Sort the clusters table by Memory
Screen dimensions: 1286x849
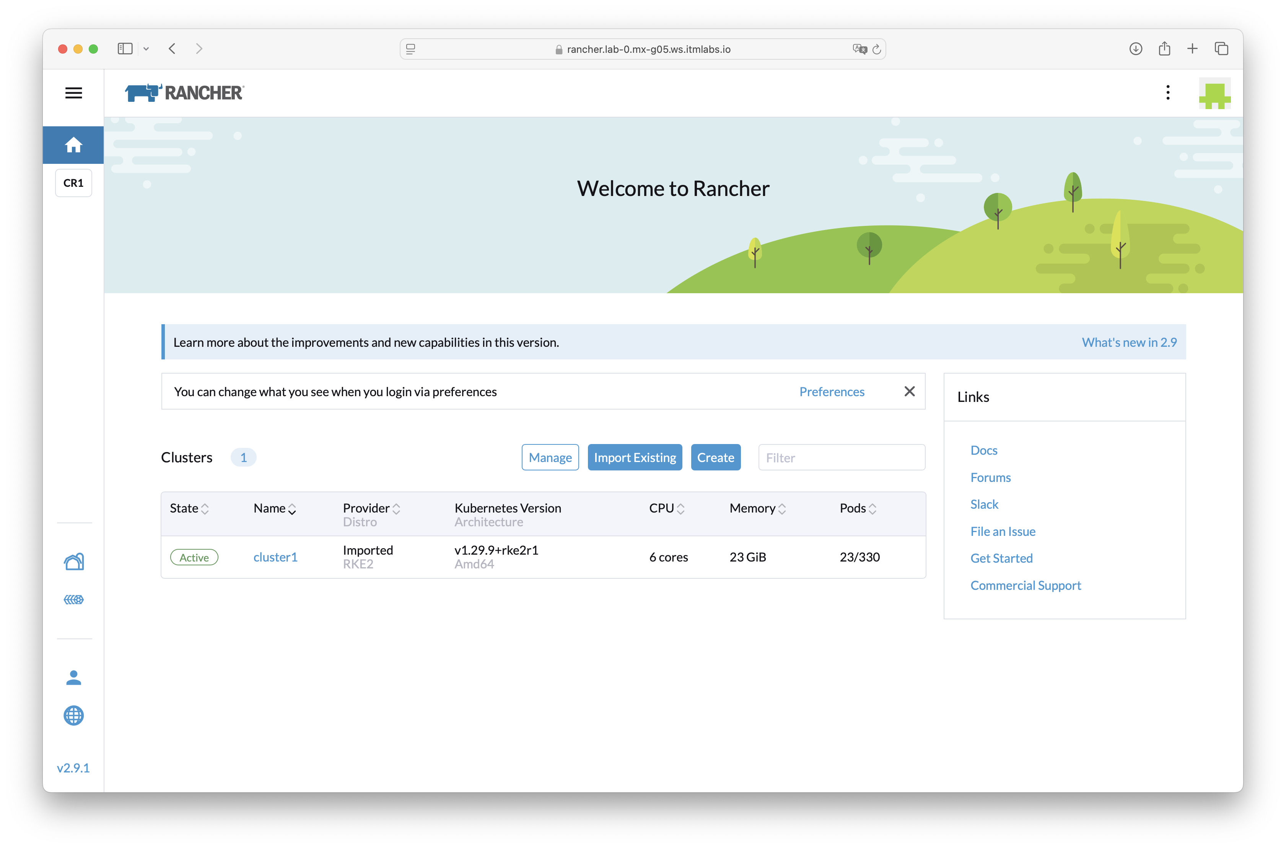click(782, 508)
